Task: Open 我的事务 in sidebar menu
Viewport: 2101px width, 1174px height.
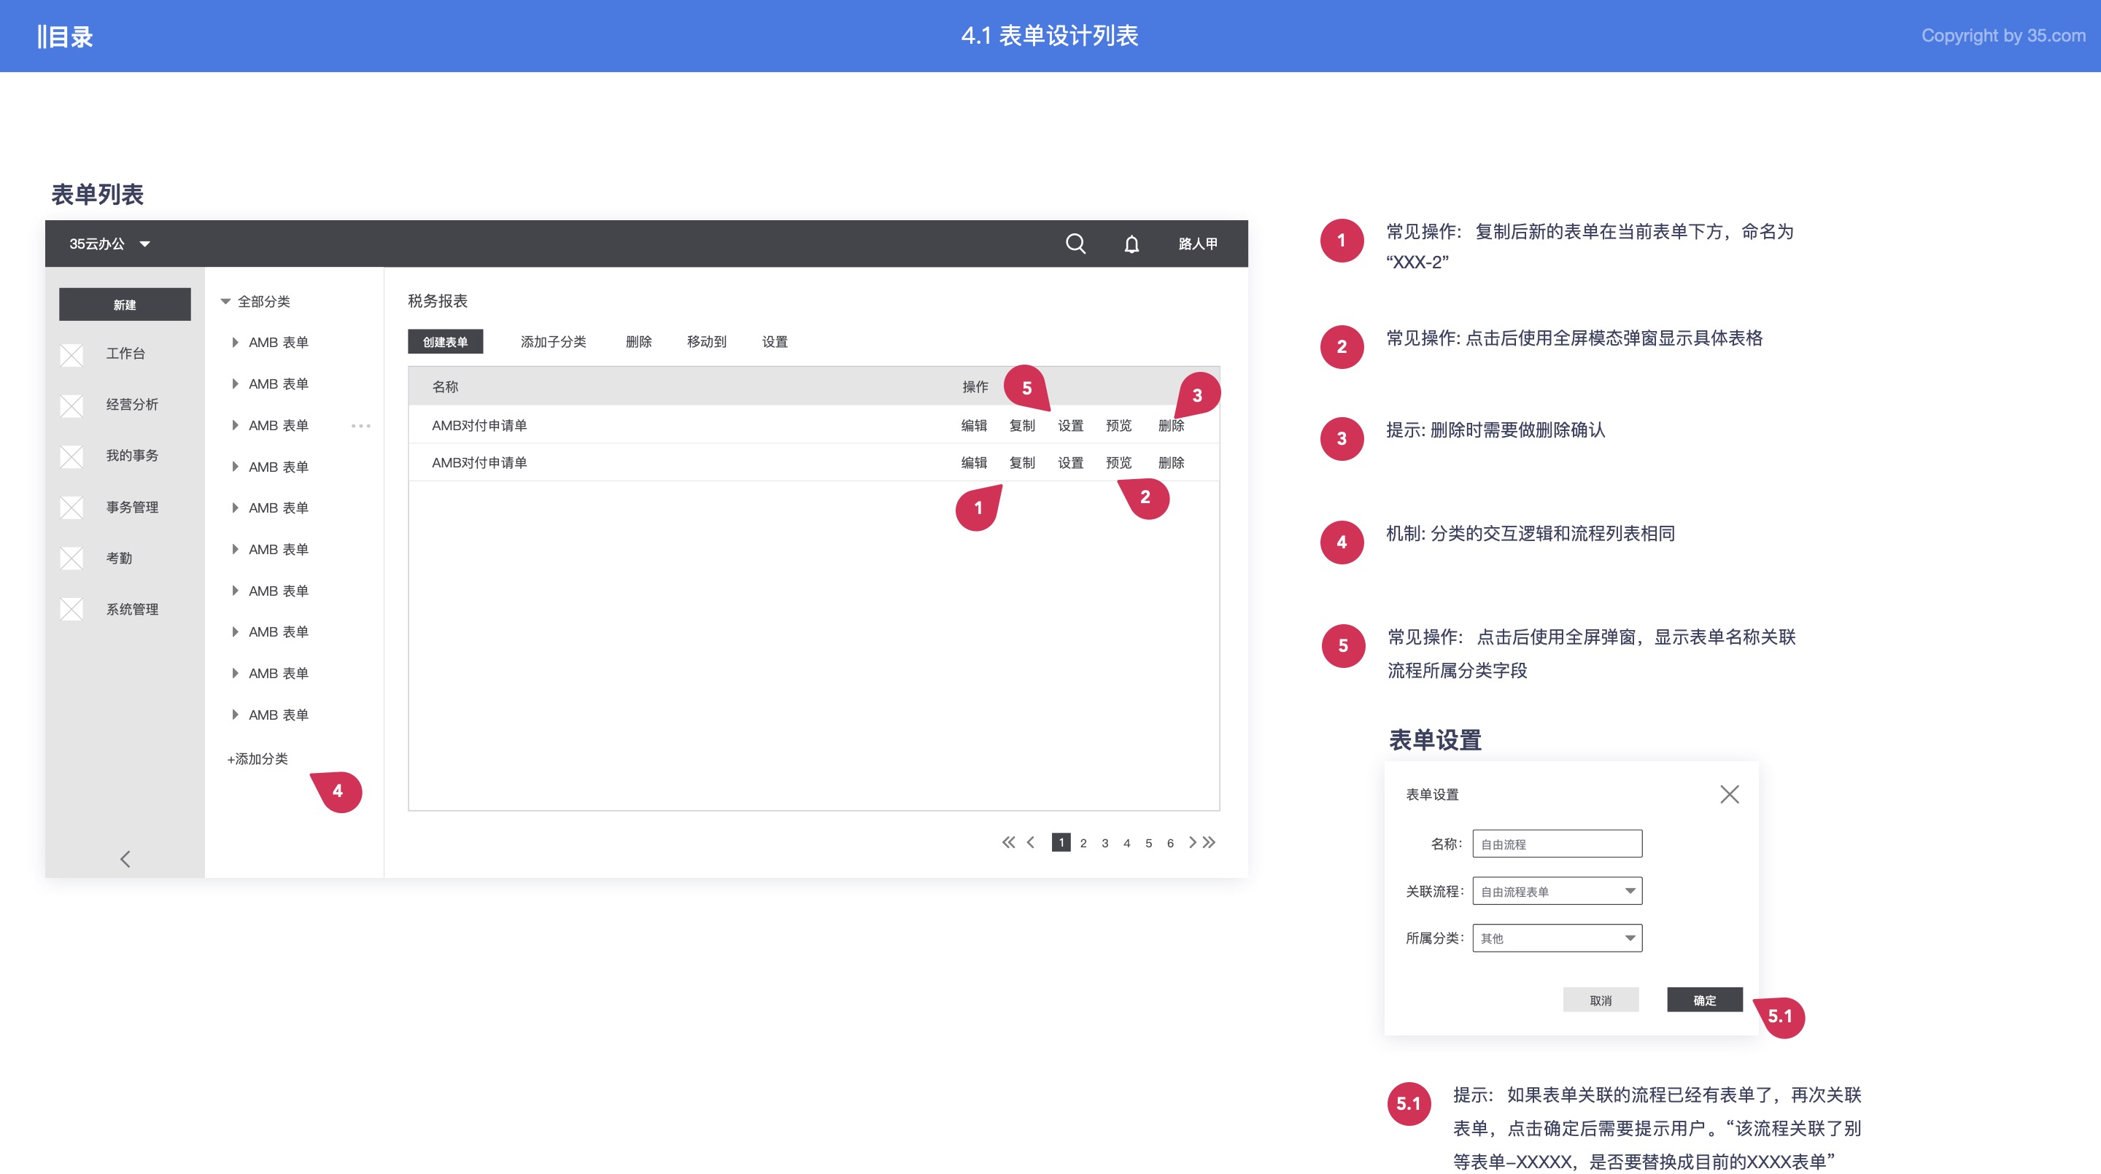Action: tap(132, 456)
